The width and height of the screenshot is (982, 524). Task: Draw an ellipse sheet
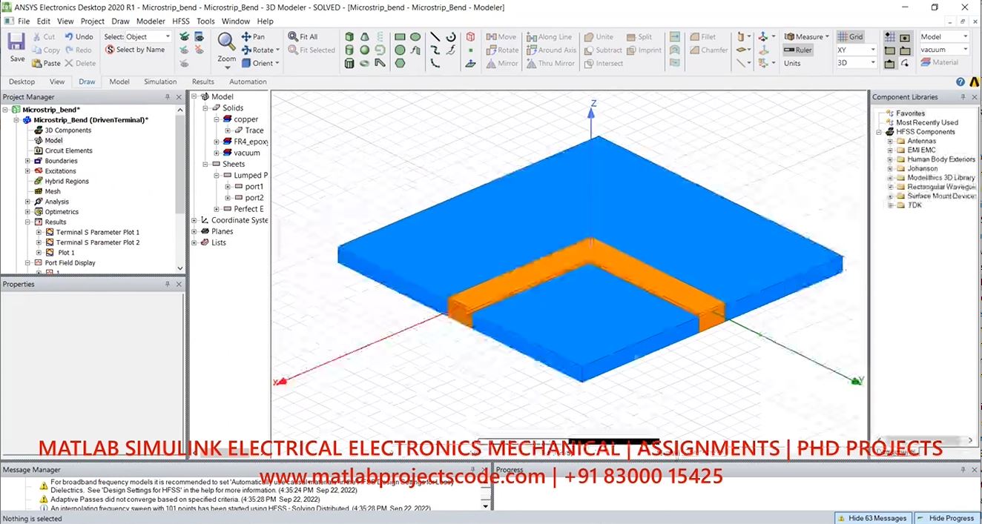coord(415,36)
